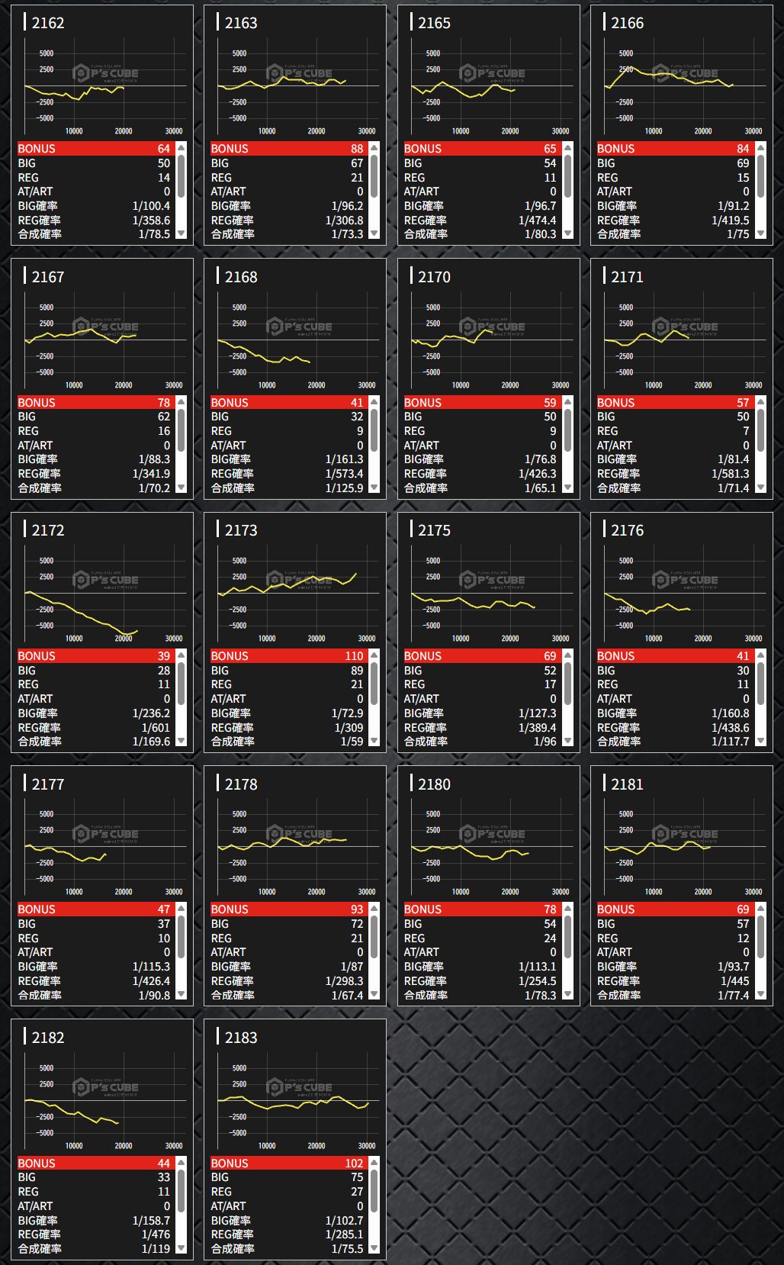The image size is (784, 1265).
Task: Select the machine number heading 2176
Action: [627, 530]
